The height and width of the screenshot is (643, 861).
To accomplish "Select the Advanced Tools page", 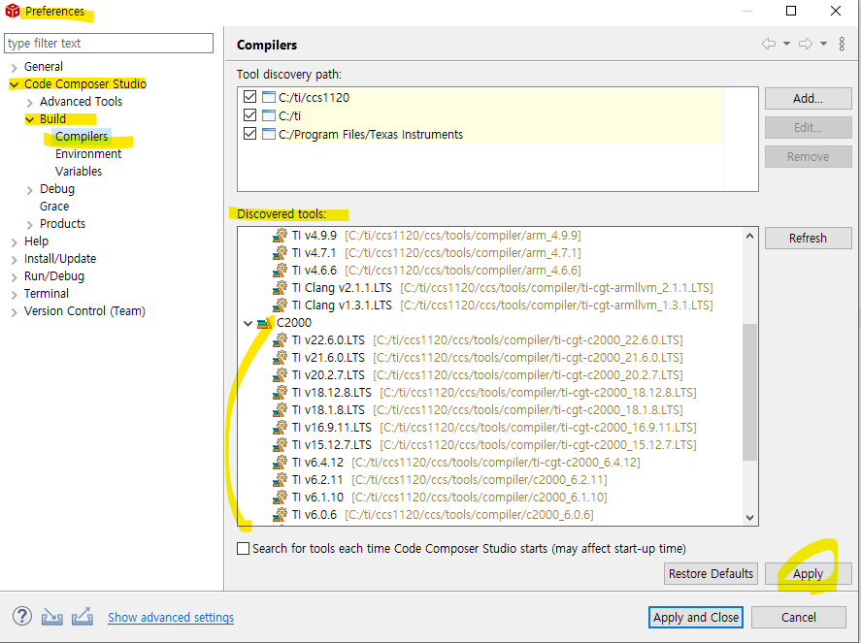I will [x=82, y=102].
